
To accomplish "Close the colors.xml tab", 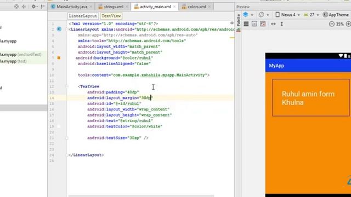I will [210, 7].
